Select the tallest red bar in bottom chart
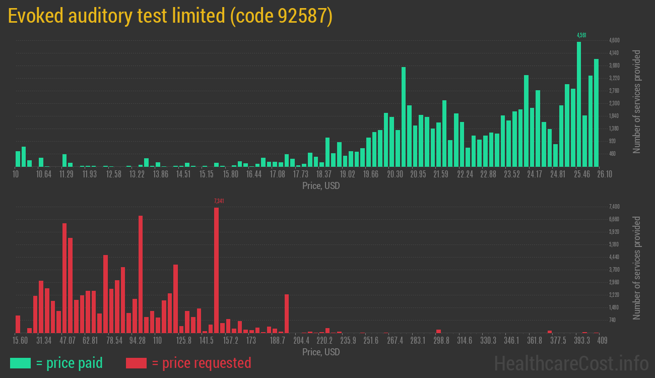655x378 pixels. (x=216, y=270)
